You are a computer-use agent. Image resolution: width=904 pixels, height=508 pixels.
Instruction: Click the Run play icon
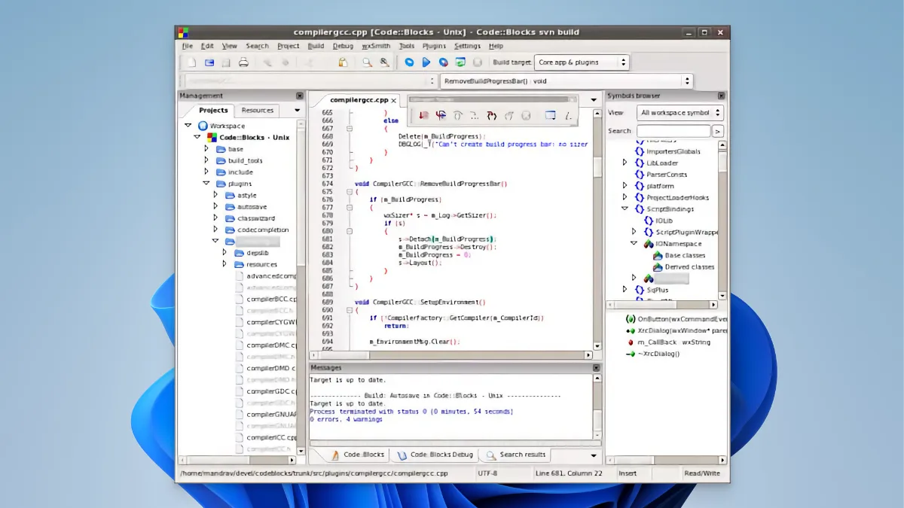click(426, 62)
